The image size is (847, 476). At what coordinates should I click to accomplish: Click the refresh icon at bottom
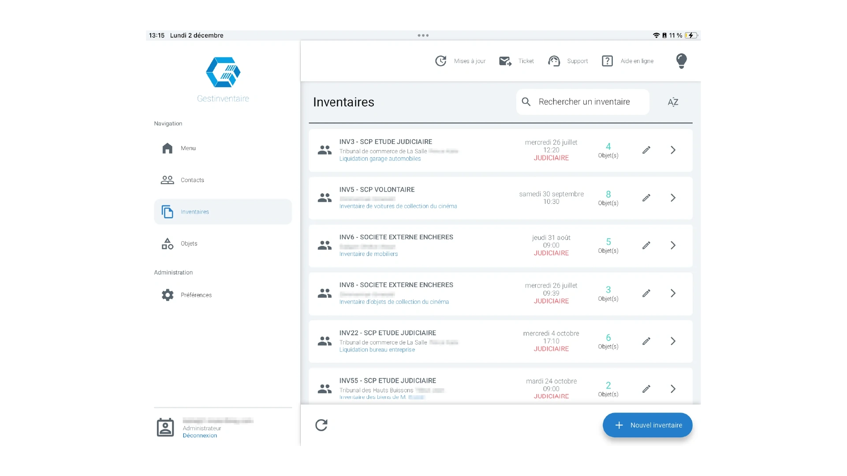point(321,425)
